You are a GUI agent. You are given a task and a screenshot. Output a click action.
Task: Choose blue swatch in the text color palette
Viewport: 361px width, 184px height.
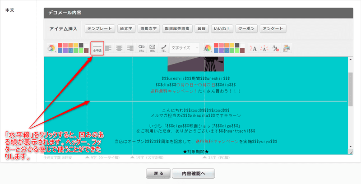pyautogui.click(x=216, y=51)
